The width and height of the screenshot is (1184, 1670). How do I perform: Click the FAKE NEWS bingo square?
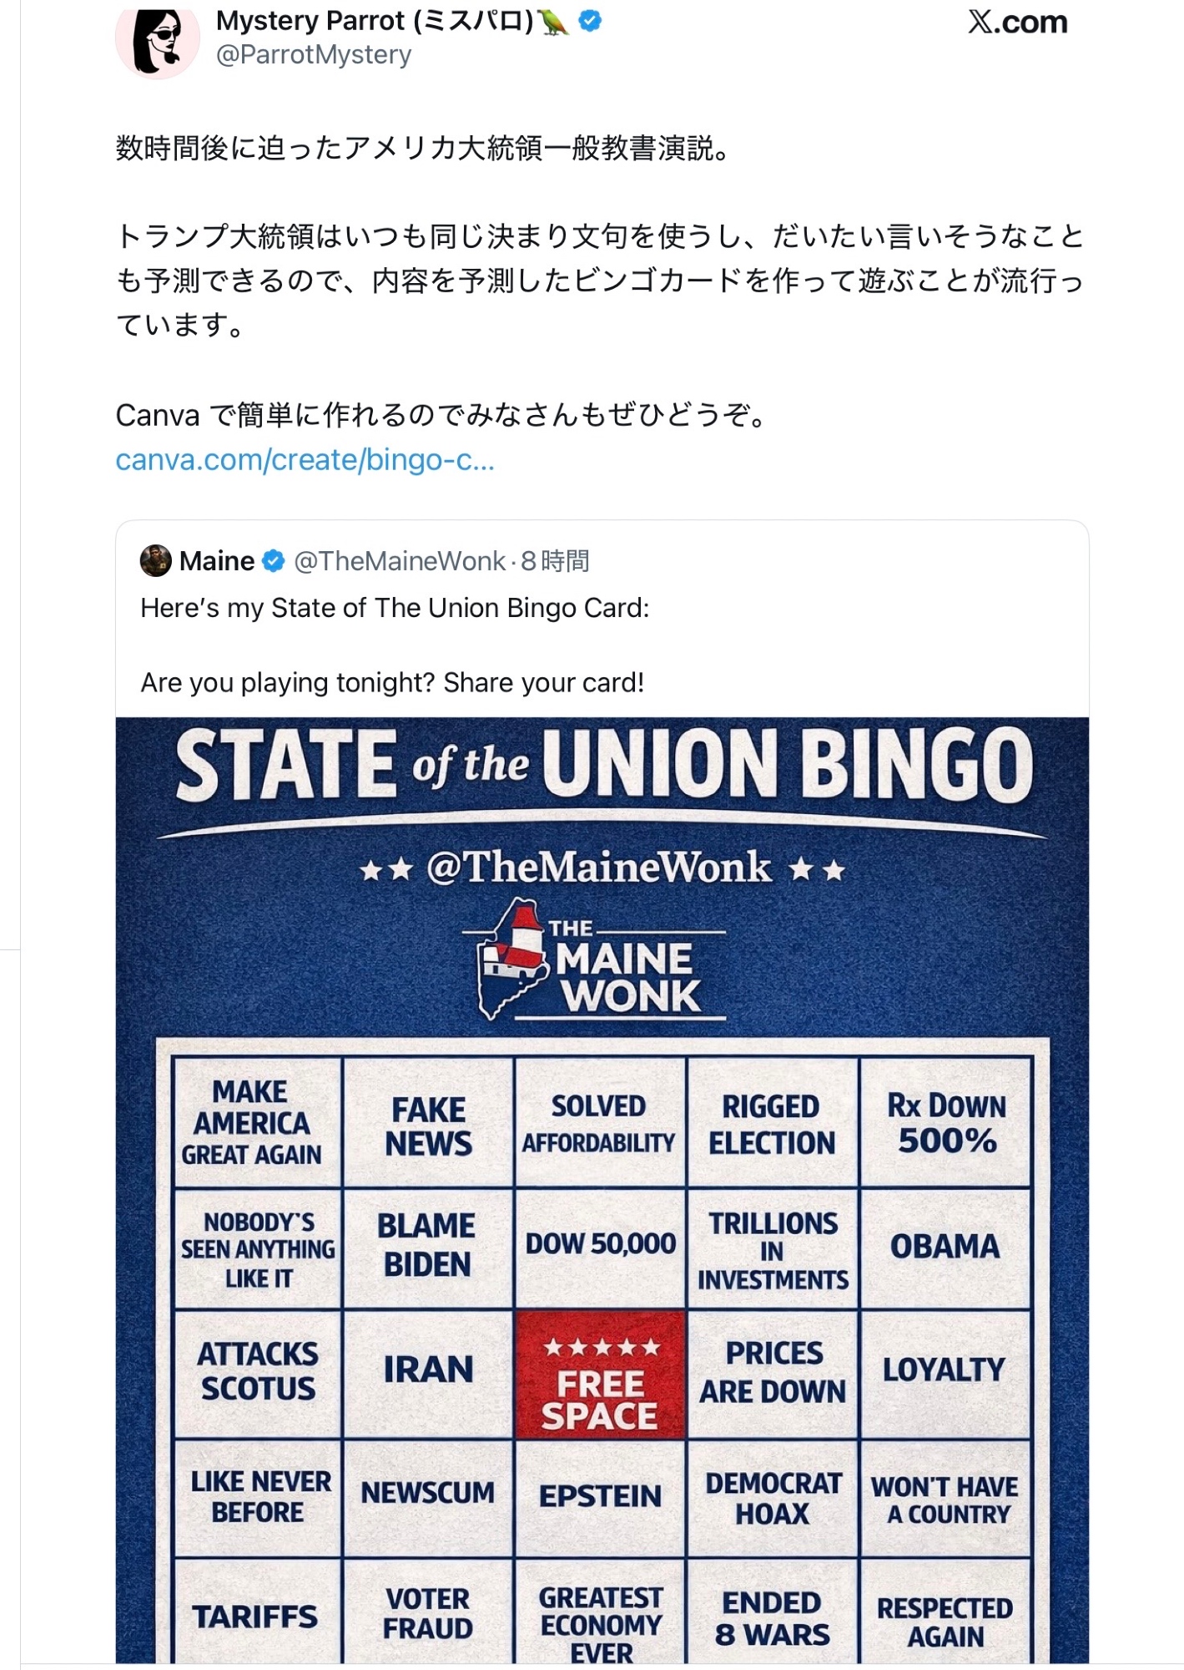pos(428,1126)
